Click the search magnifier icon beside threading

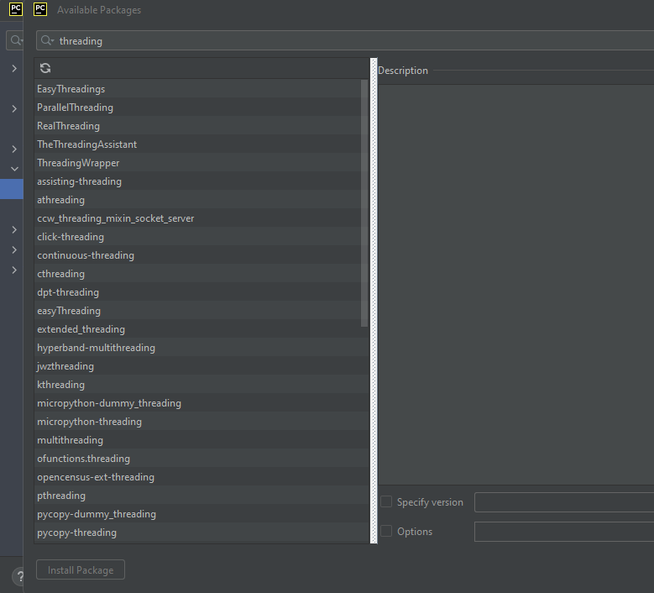click(47, 40)
